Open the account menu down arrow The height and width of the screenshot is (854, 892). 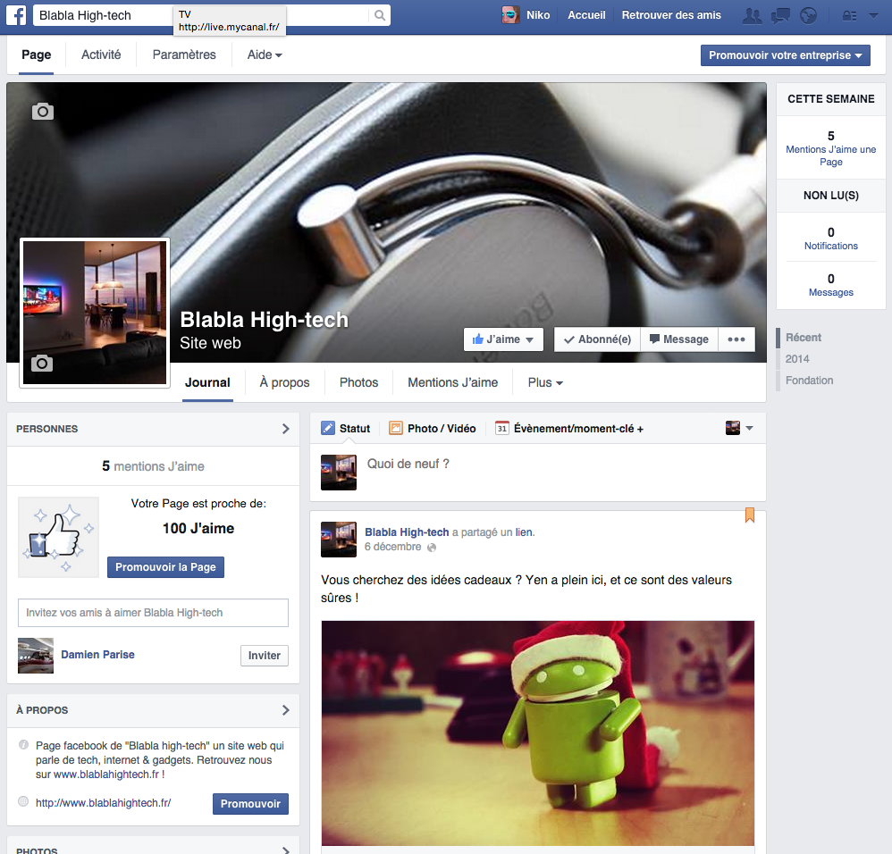(874, 16)
